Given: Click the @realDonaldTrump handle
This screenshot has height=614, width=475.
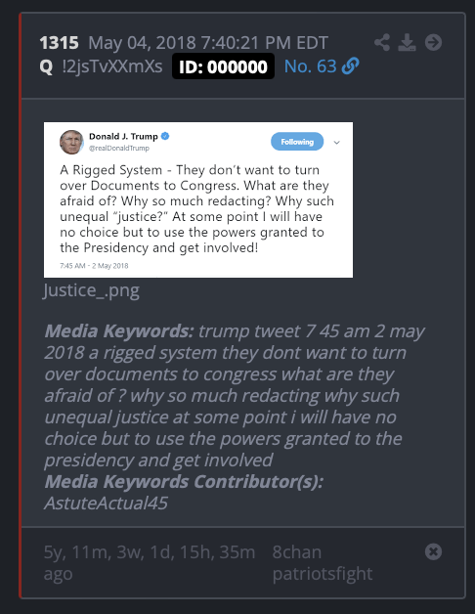Looking at the screenshot, I should pos(119,148).
